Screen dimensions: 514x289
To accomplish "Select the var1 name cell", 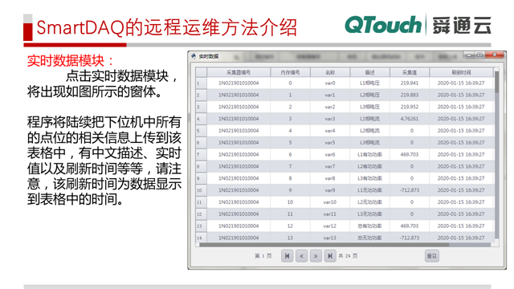I will 330,95.
